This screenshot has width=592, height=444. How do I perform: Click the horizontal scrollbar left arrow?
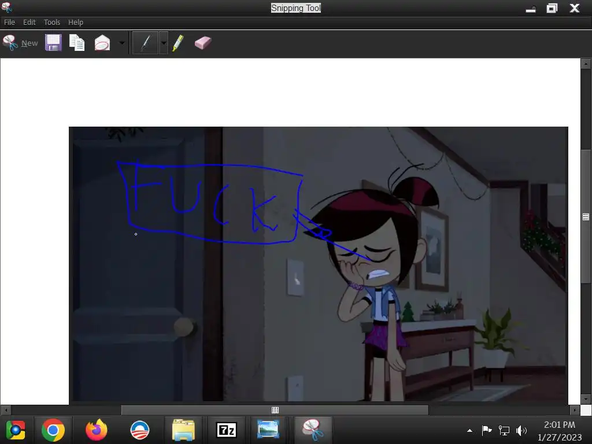pyautogui.click(x=6, y=410)
